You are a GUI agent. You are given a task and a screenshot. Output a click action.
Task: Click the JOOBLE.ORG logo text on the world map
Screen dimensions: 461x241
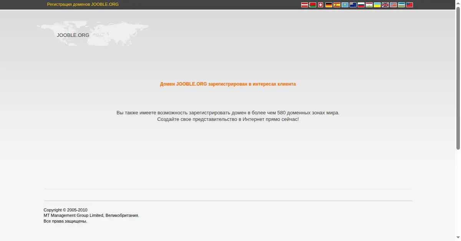(x=73, y=35)
